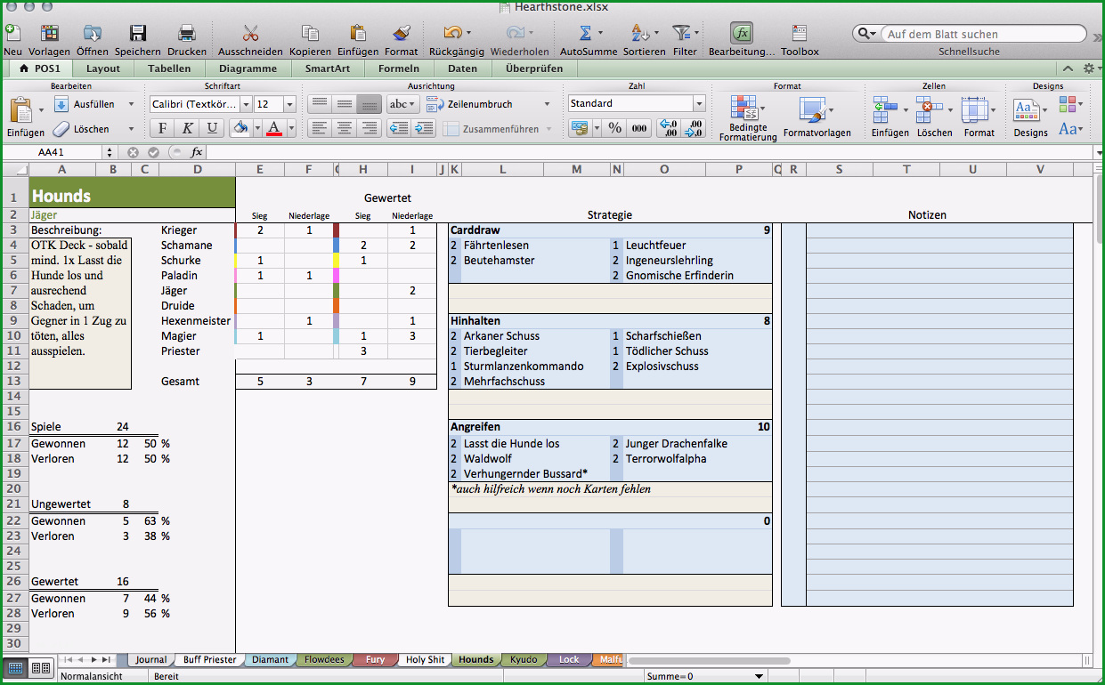Increase decimal places icon

point(668,128)
